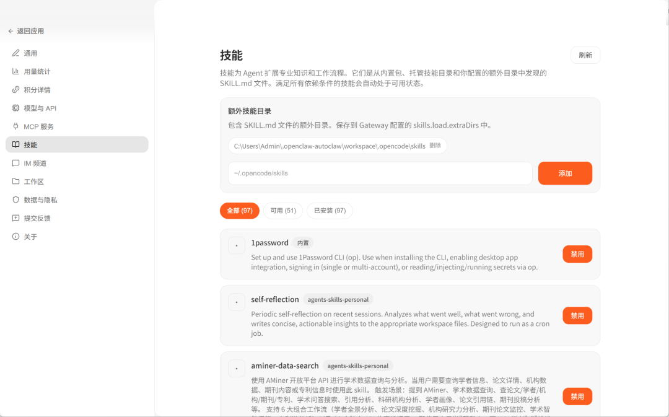The width and height of the screenshot is (669, 417).
Task: Click the 刷新 refresh button
Action: [x=585, y=55]
